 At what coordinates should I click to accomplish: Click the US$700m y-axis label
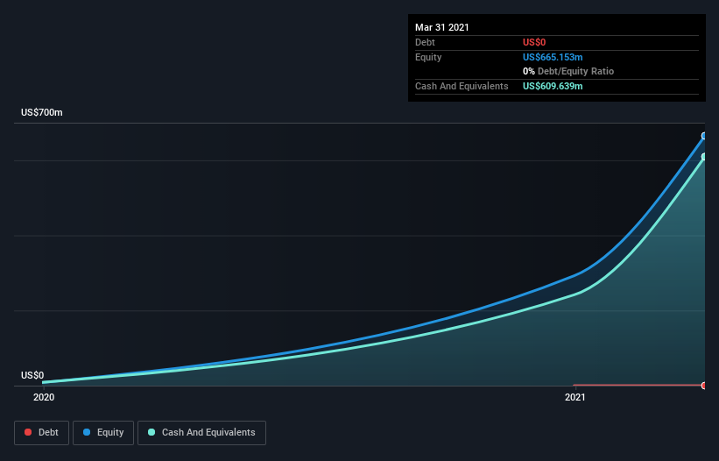42,112
